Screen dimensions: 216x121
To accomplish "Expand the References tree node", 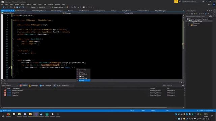I will click(x=189, y=23).
